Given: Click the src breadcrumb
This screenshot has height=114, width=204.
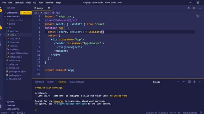Looking at the screenshot, I should click(x=36, y=13).
